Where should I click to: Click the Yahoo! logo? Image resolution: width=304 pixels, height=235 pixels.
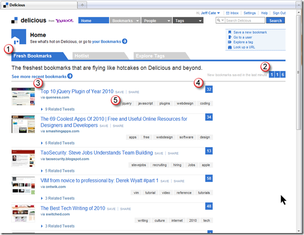65,21
